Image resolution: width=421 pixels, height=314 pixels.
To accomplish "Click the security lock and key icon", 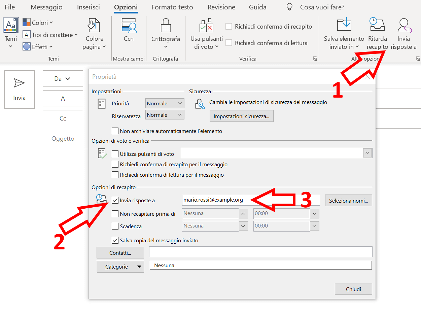I will coord(200,104).
